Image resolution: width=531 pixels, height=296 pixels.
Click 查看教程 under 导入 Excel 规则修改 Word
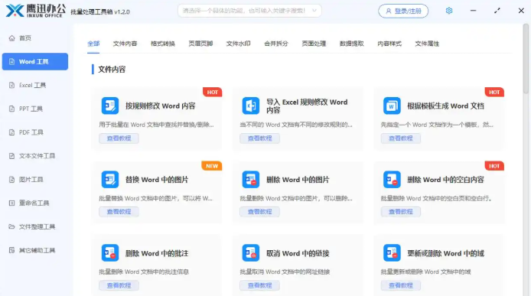259,138
